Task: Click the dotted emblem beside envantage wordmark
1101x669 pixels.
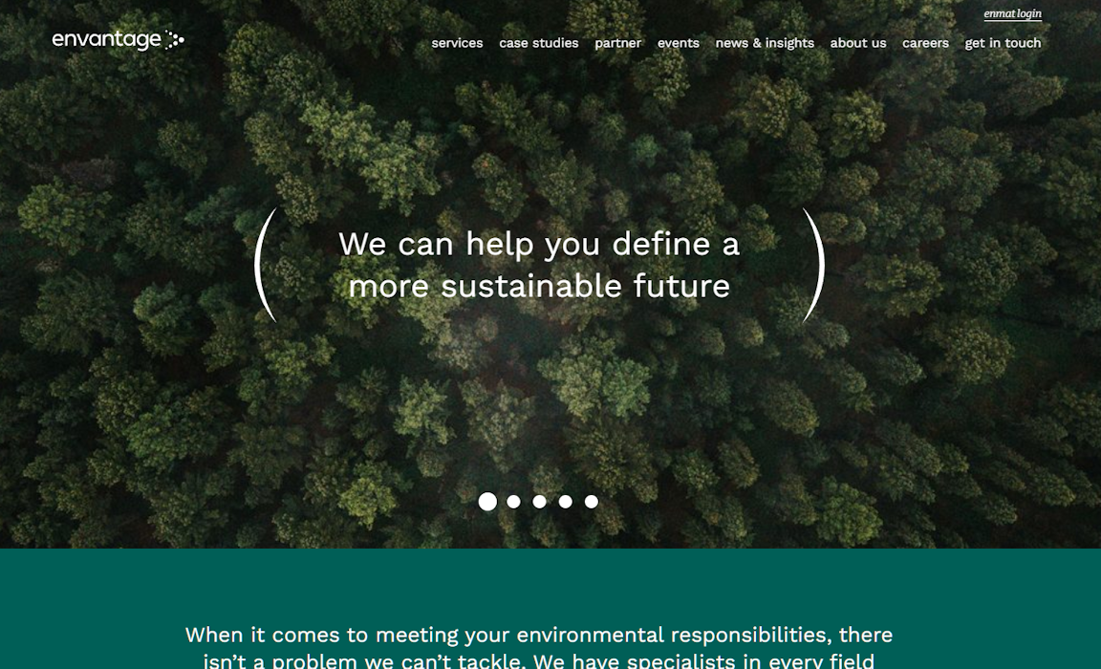Action: click(174, 40)
